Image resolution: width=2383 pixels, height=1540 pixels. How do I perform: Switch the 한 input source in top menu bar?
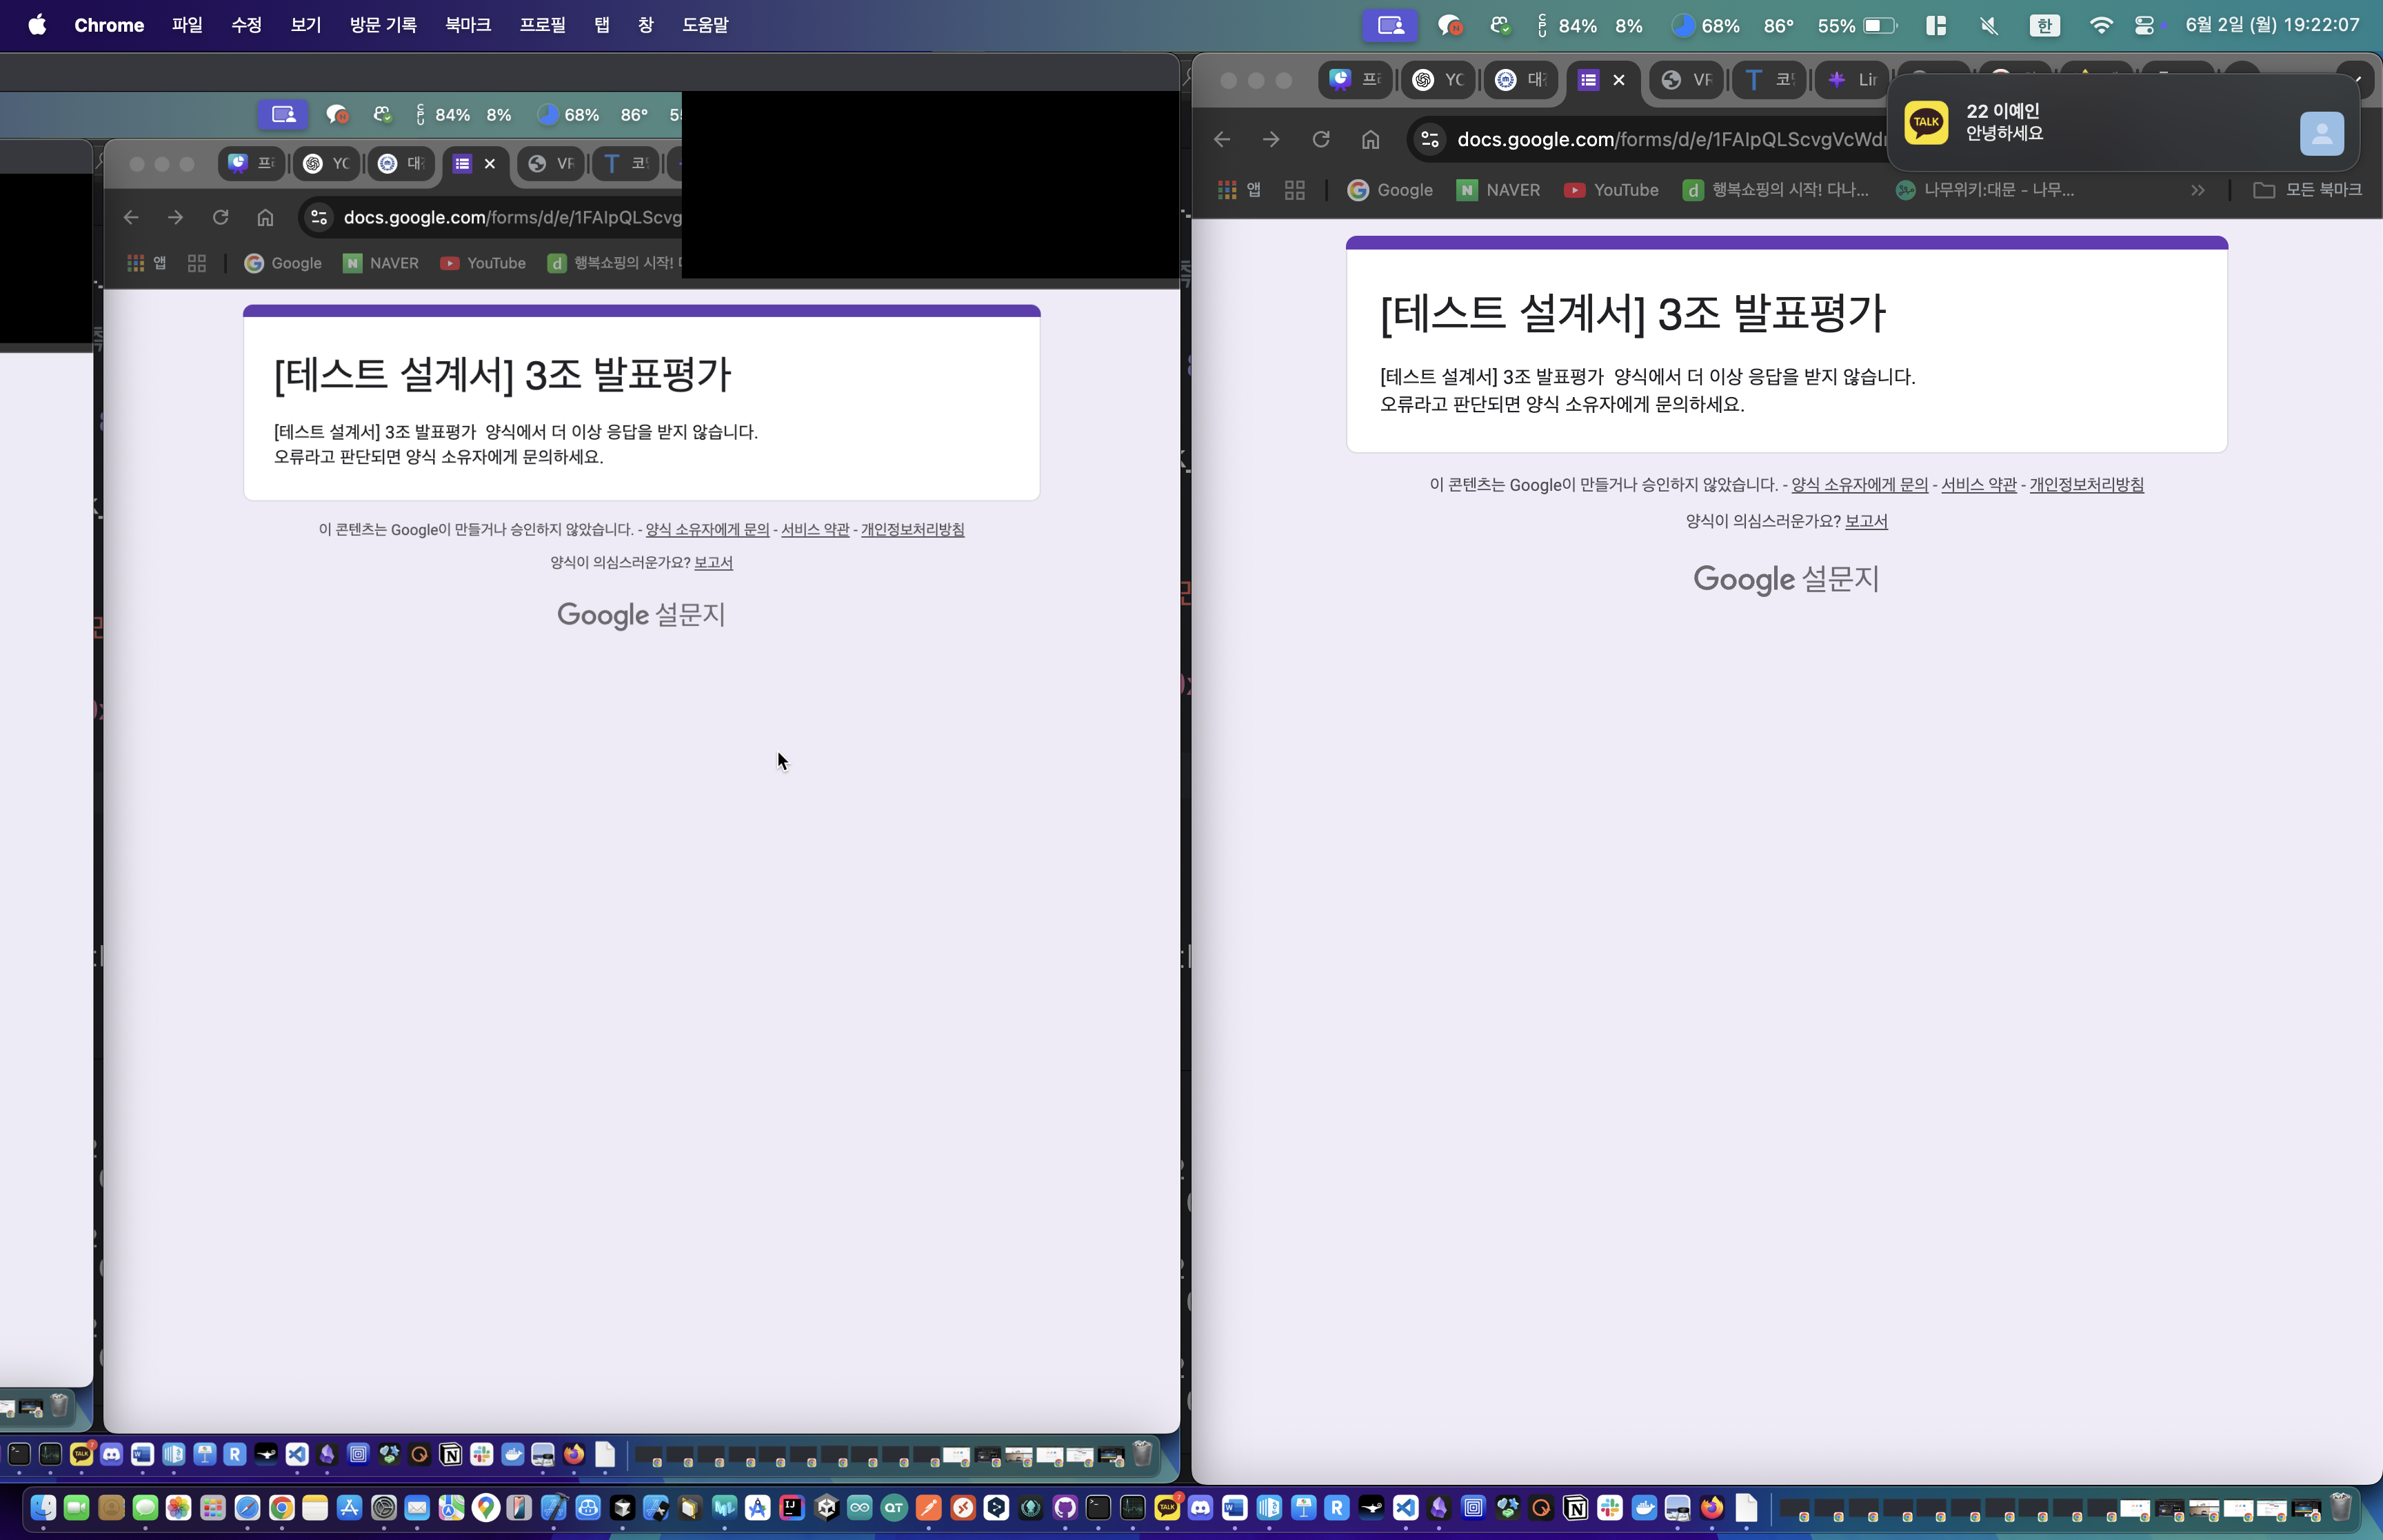tap(2044, 25)
